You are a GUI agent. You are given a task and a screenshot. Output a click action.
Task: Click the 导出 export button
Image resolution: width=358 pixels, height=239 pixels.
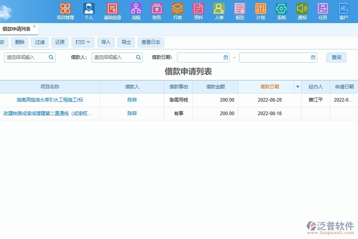126,42
